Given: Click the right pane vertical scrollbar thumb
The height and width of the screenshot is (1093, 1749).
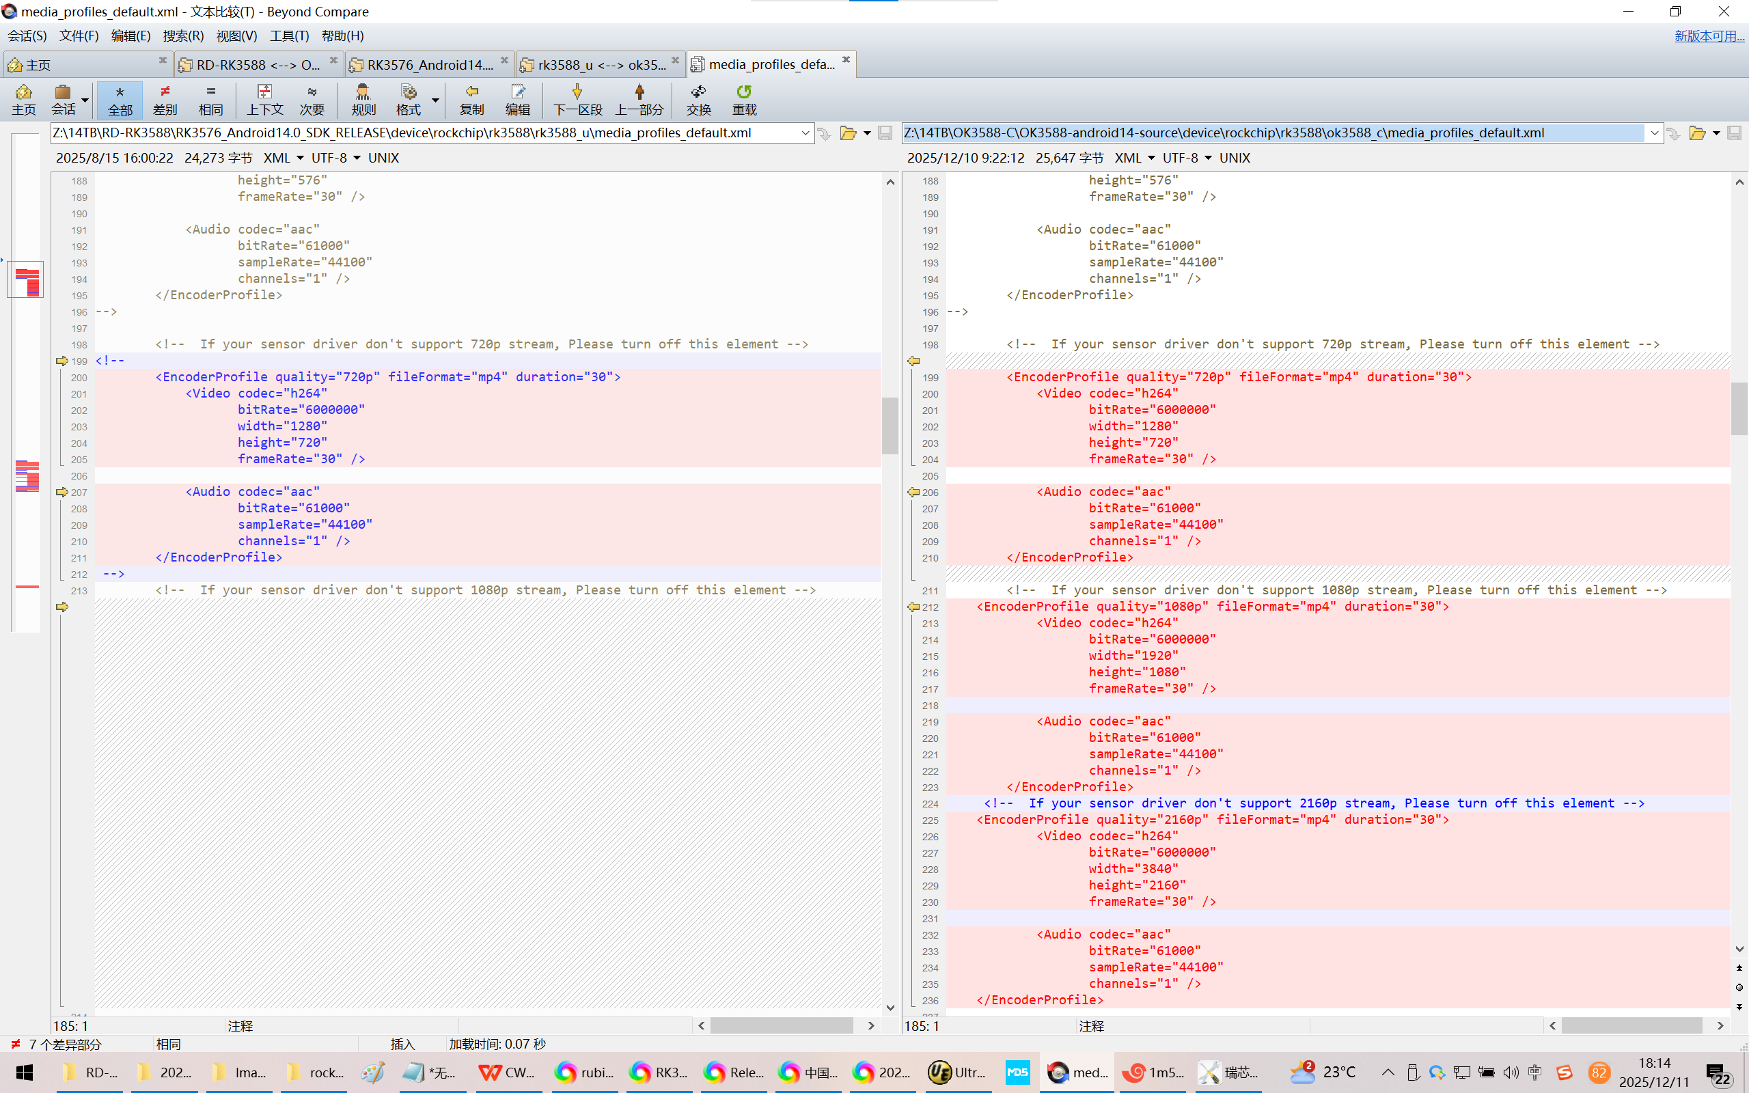Looking at the screenshot, I should click(1739, 409).
